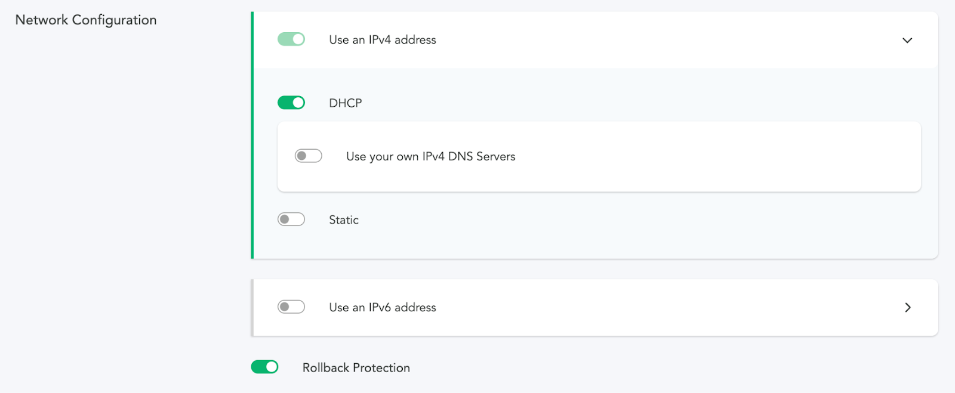Click the DHCP text label
This screenshot has width=955, height=393.
[x=345, y=103]
